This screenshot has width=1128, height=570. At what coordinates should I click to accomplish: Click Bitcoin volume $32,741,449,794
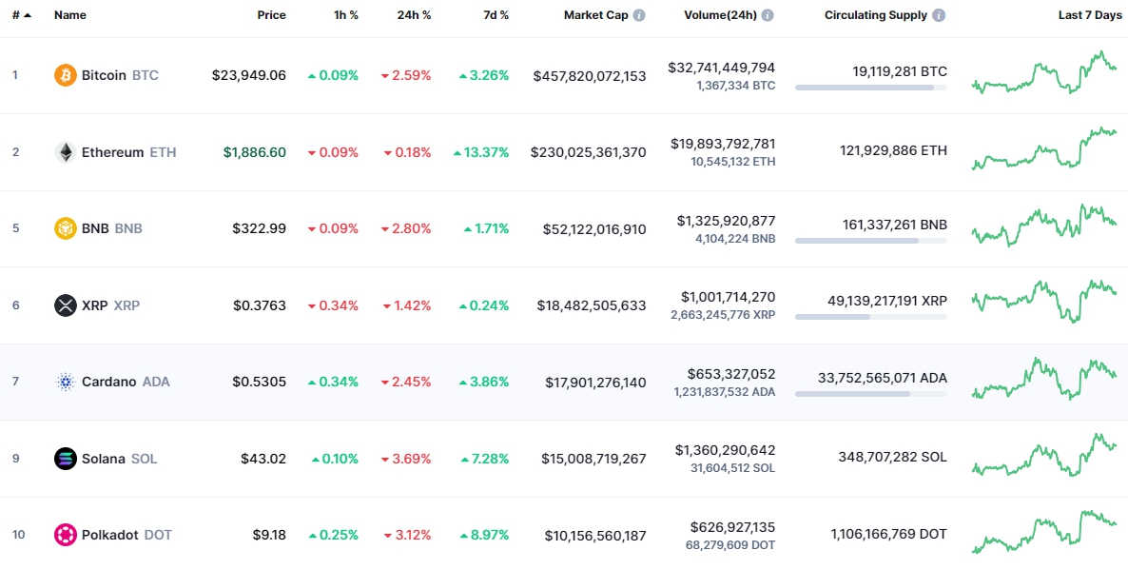click(x=722, y=68)
